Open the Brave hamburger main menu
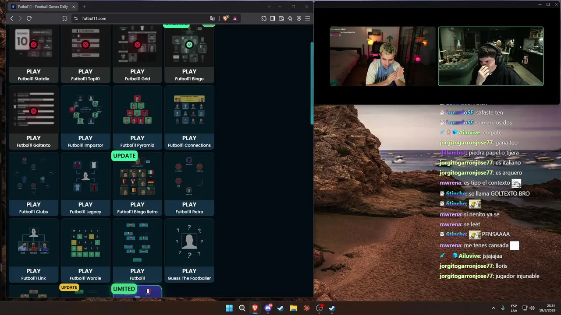 (308, 18)
